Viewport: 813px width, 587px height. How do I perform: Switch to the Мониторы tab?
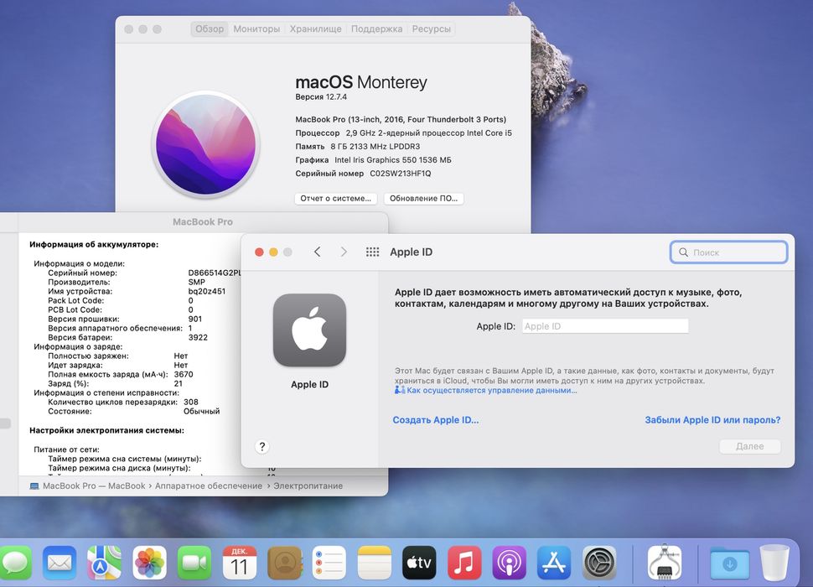point(256,29)
